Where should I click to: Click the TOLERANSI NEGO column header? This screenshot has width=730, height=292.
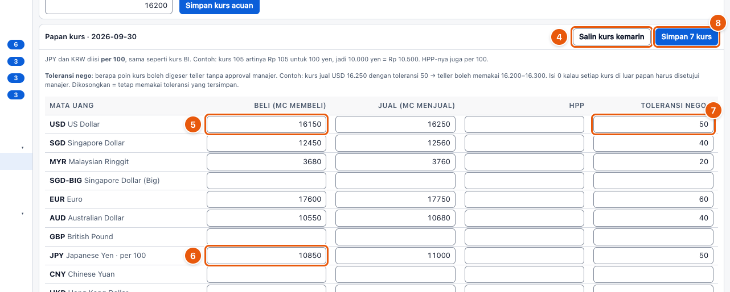click(x=674, y=106)
